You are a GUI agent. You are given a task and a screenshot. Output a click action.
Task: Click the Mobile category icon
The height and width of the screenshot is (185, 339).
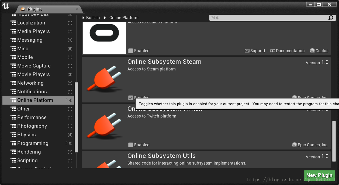pyautogui.click(x=13, y=57)
